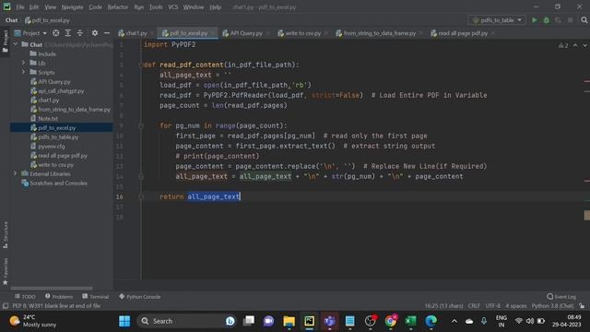Viewport: 590px width, 332px height.
Task: Open Google Chrome from taskbar
Action: (x=391, y=321)
